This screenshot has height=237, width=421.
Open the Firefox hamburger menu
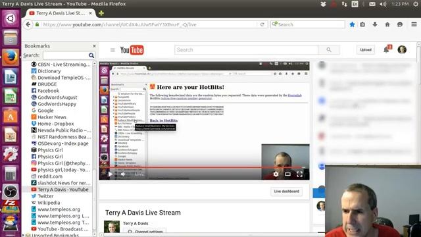click(x=414, y=24)
